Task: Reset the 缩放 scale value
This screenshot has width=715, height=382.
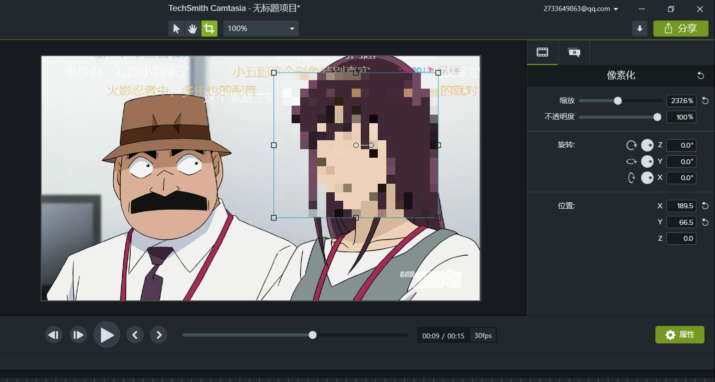Action: click(705, 101)
